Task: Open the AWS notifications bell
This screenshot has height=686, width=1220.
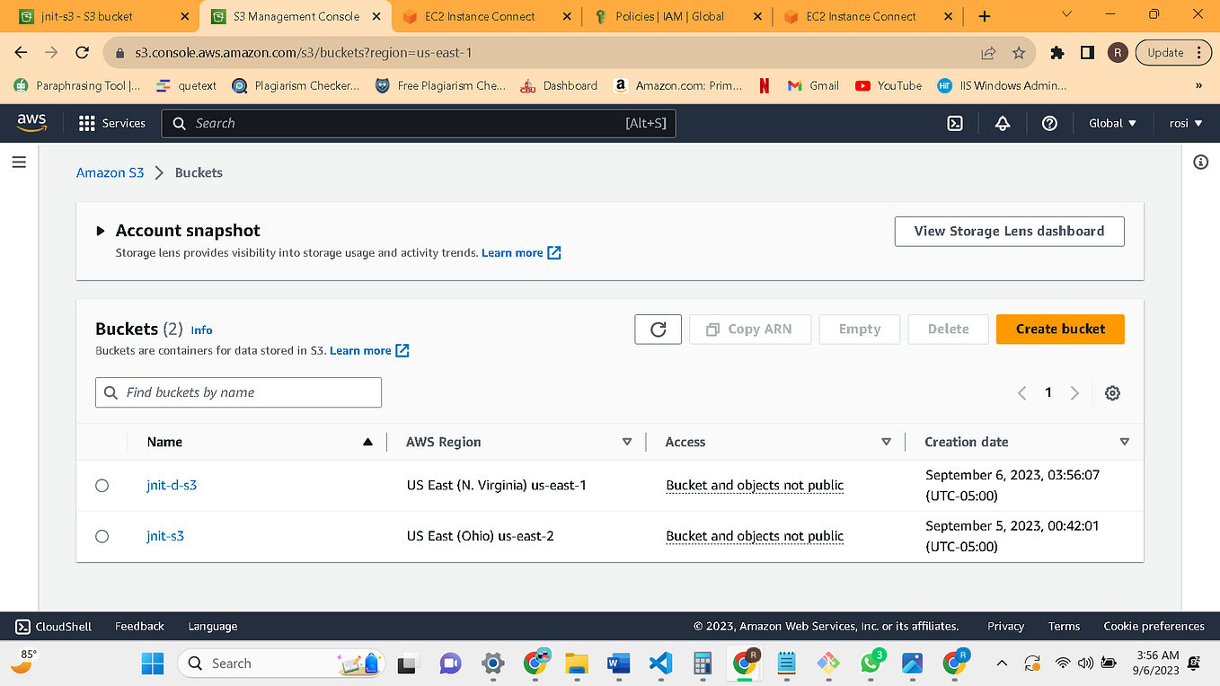Action: (x=1002, y=123)
